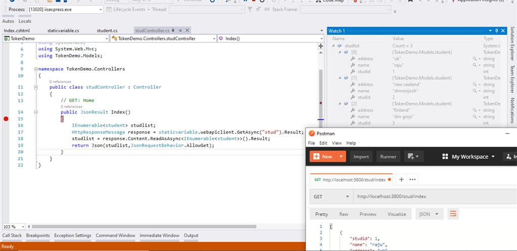Click the Runner button in Postman
This screenshot has width=517, height=251.
tap(389, 157)
